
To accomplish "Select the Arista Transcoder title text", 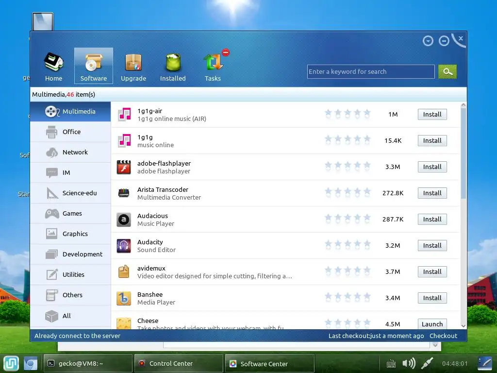I will tap(163, 189).
